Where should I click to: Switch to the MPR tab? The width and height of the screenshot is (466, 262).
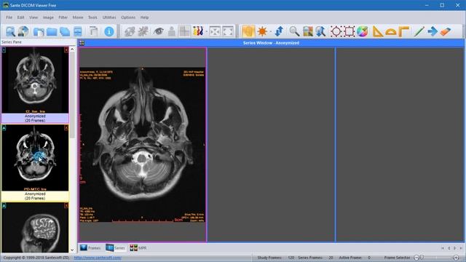point(138,247)
